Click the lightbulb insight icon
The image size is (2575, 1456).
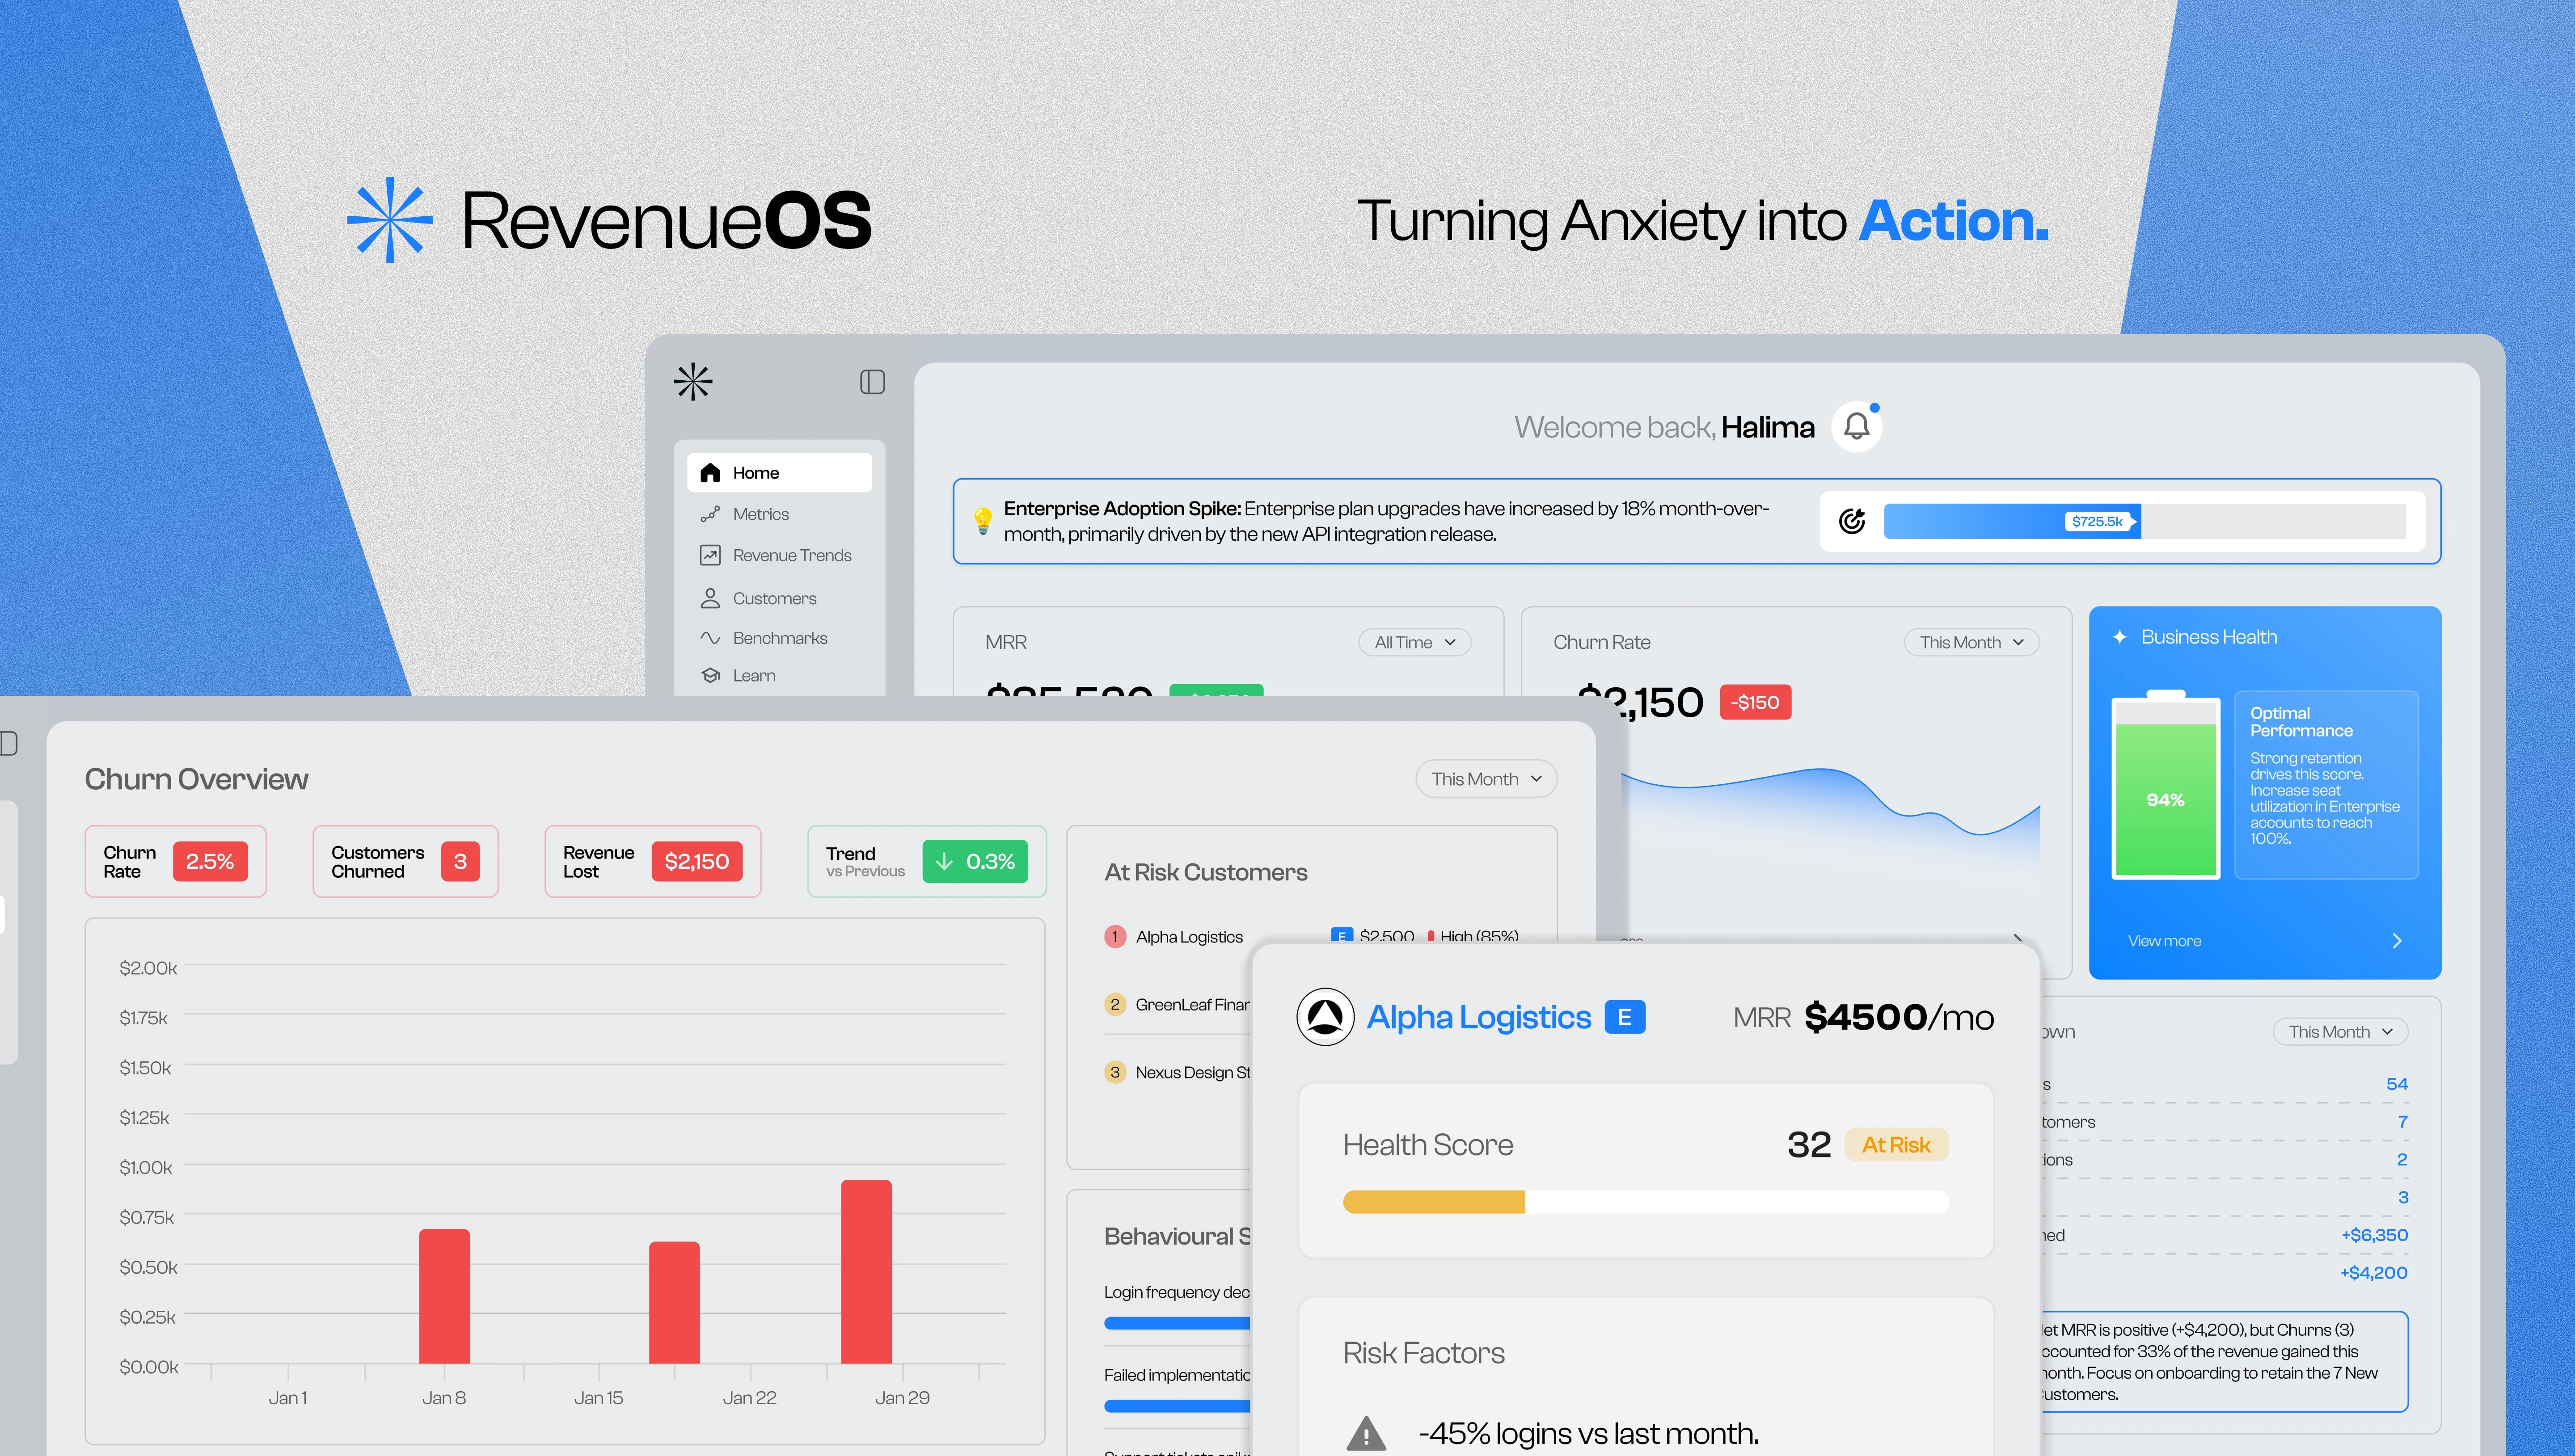pyautogui.click(x=983, y=520)
